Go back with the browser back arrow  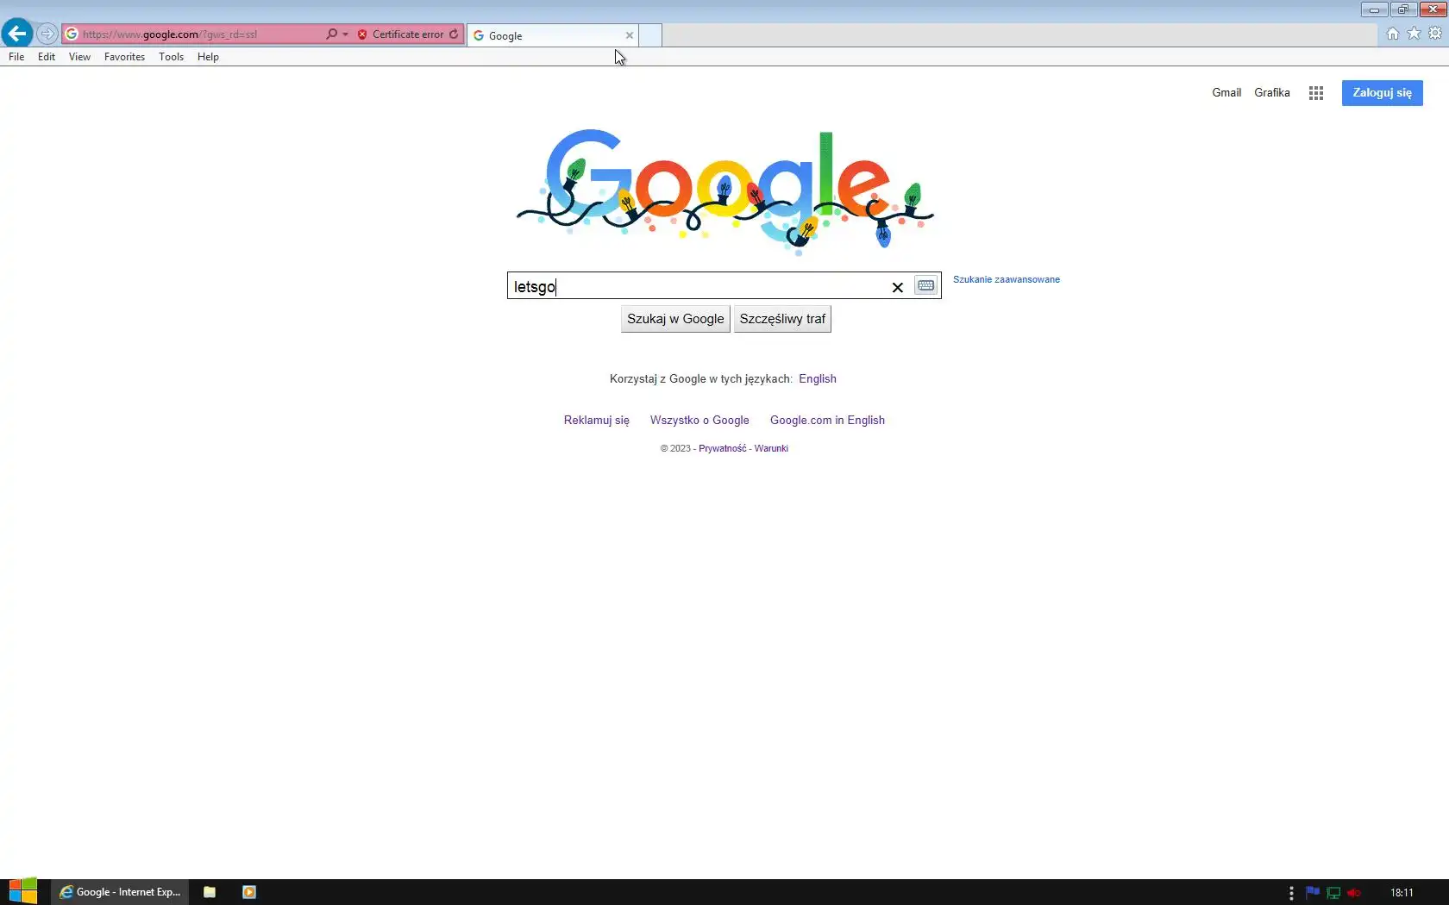tap(16, 34)
